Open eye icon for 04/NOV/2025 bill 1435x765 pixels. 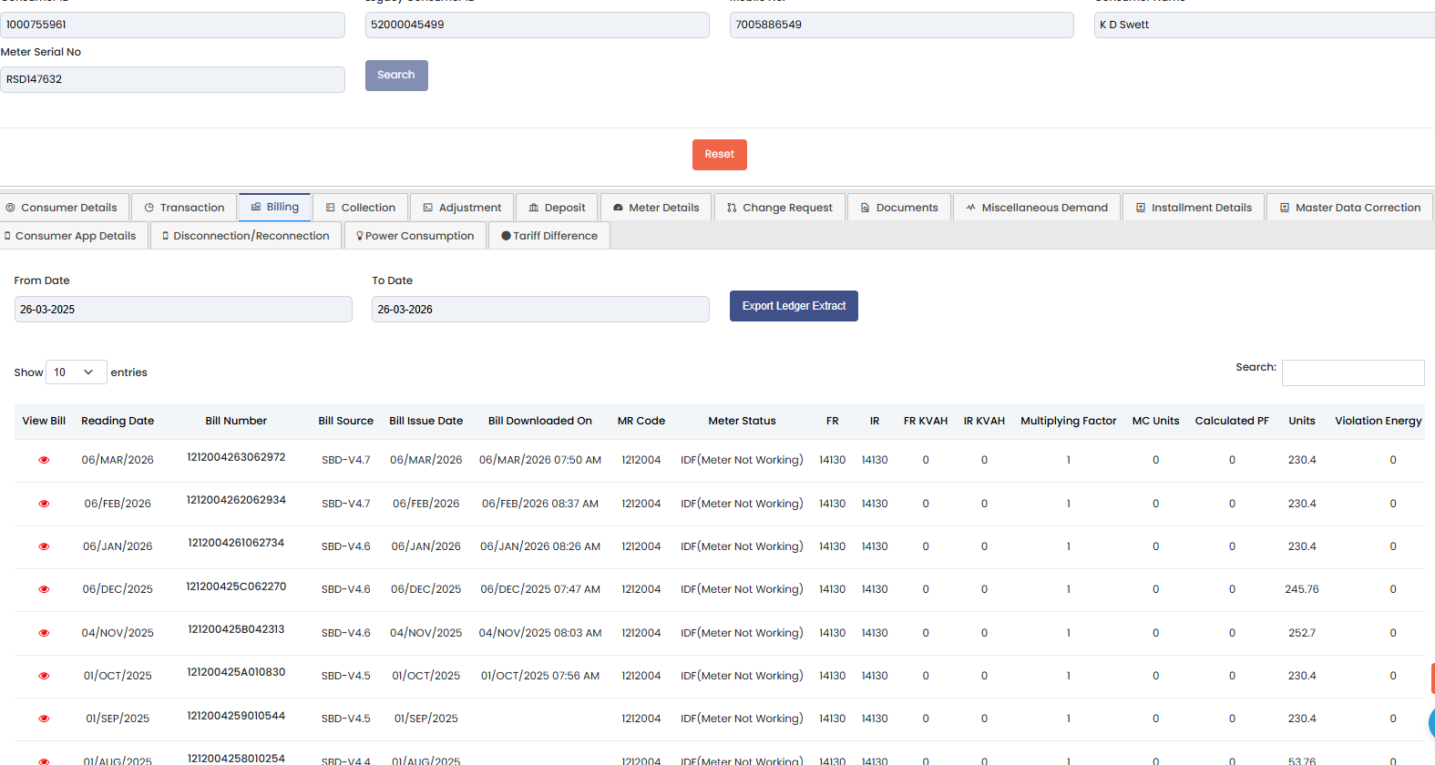(44, 633)
